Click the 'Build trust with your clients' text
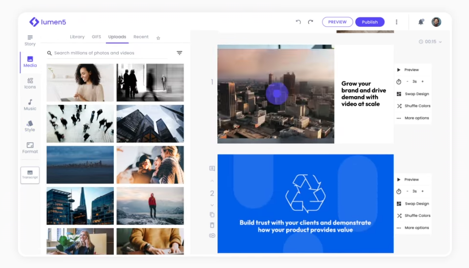This screenshot has width=469, height=268. (x=305, y=226)
